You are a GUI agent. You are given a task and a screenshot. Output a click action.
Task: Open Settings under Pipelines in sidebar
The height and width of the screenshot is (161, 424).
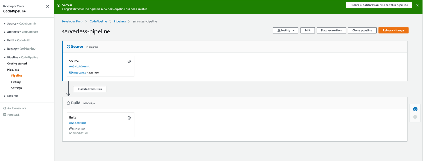point(17,88)
